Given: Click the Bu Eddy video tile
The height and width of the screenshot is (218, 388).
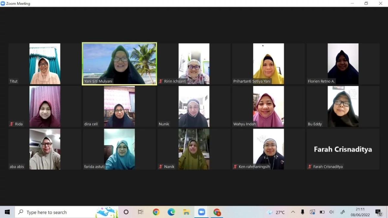Looking at the screenshot, I should tap(343, 106).
